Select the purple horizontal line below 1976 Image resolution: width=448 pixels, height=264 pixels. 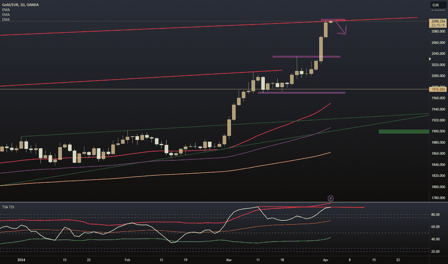tap(301, 93)
